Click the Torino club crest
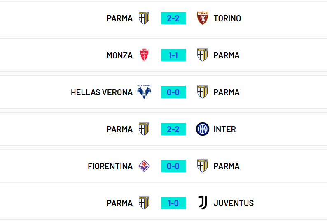 pyautogui.click(x=203, y=18)
